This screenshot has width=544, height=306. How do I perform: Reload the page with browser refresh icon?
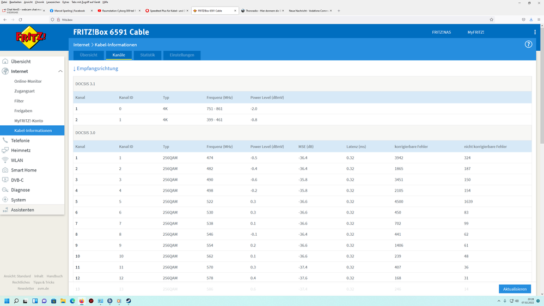[20, 20]
